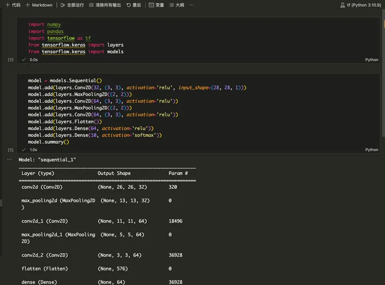Add a new Markdown cell
Image resolution: width=385 pixels, height=285 pixels.
pyautogui.click(x=39, y=5)
